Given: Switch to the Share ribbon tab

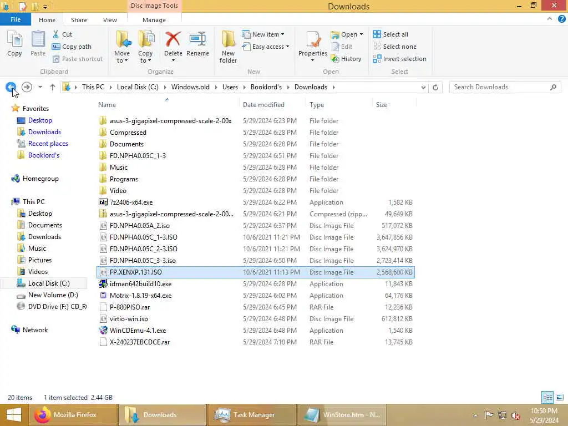Looking at the screenshot, I should coord(79,20).
